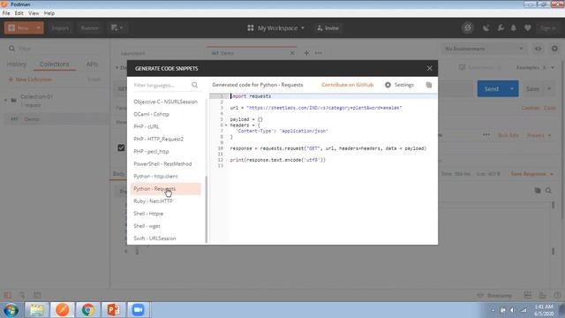Open Contribute on GitHub link
Screen dimensions: 565x318
pos(347,85)
